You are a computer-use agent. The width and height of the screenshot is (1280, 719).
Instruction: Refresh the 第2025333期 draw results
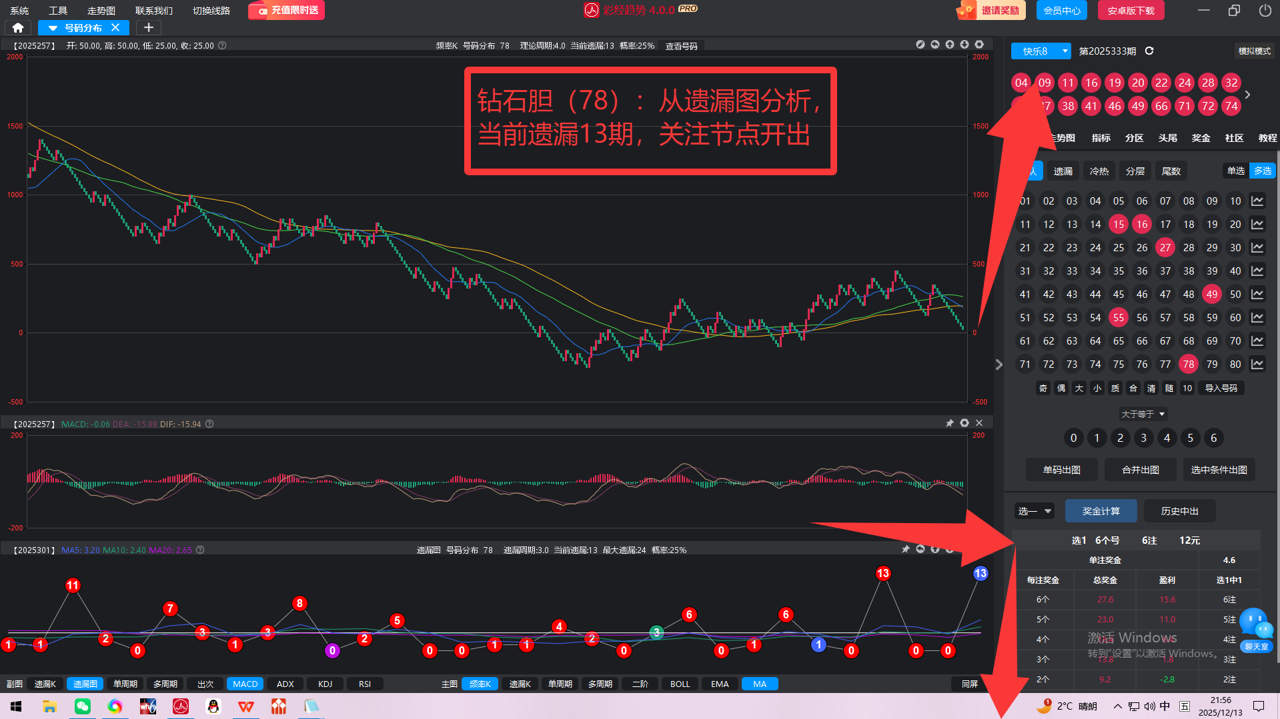pos(1149,51)
